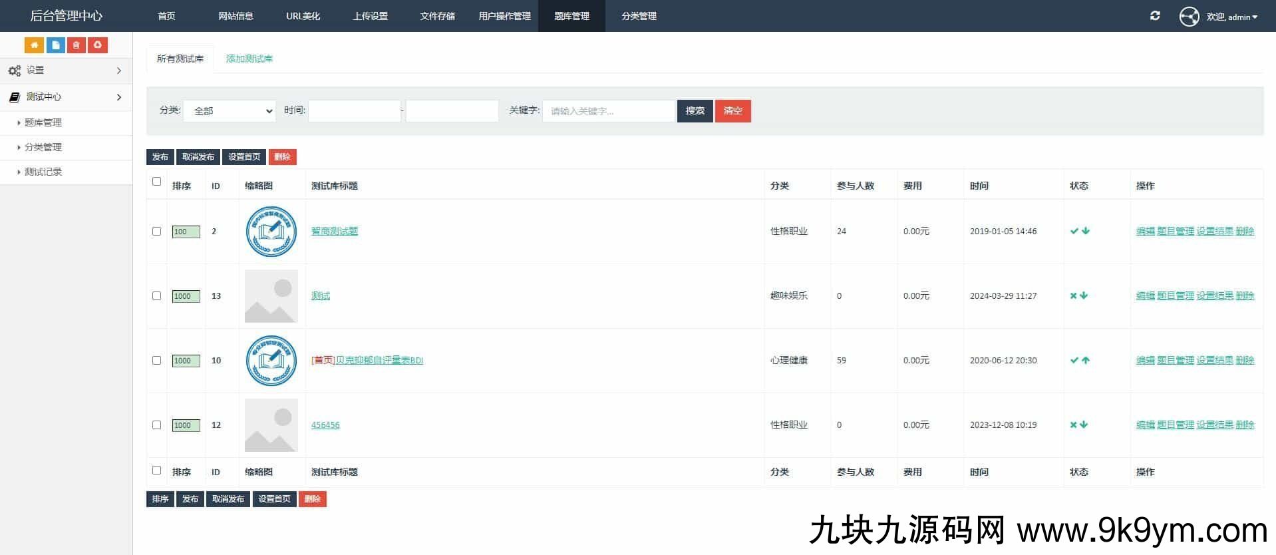Switch to the 添加测试库 tab
The width and height of the screenshot is (1276, 555).
tap(249, 59)
